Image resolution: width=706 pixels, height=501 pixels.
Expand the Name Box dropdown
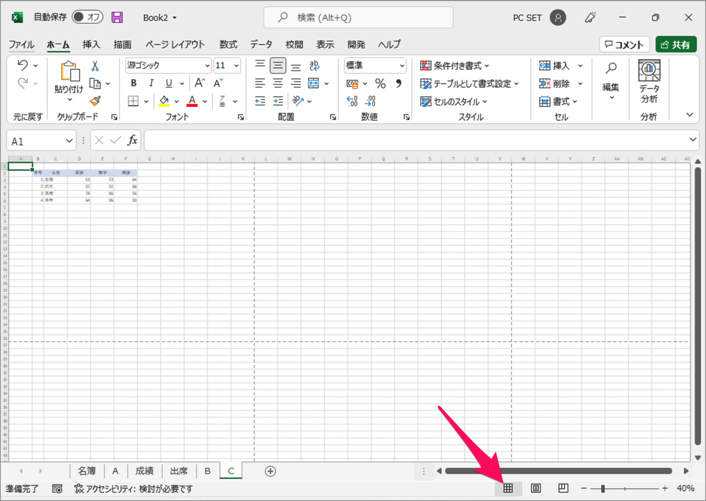69,141
